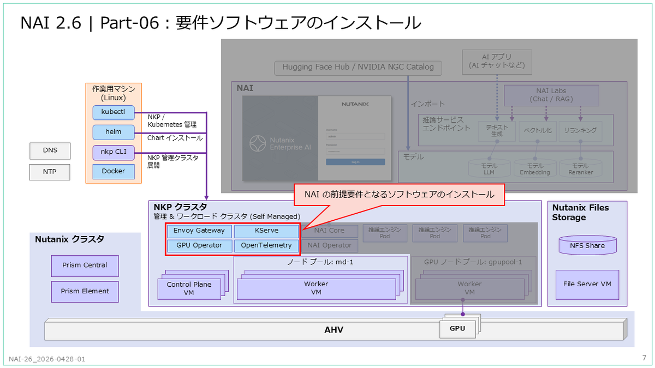Click the Log in button in NAI screenshot
Screen dimensions: 655x368
coord(355,162)
